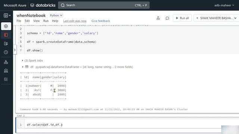Open the Python language dropdown

tap(56, 15)
